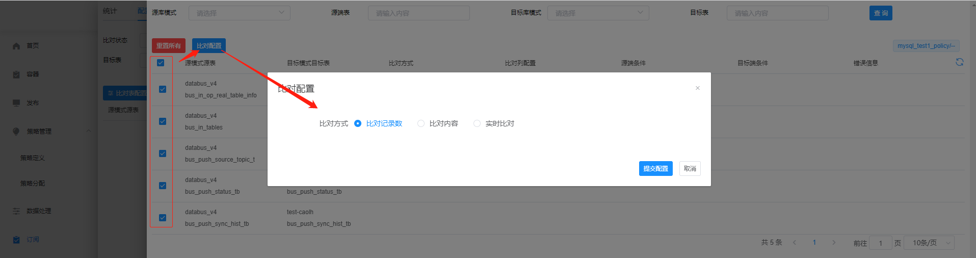Open 策略定义 submenu item
The height and width of the screenshot is (258, 976).
[33, 158]
